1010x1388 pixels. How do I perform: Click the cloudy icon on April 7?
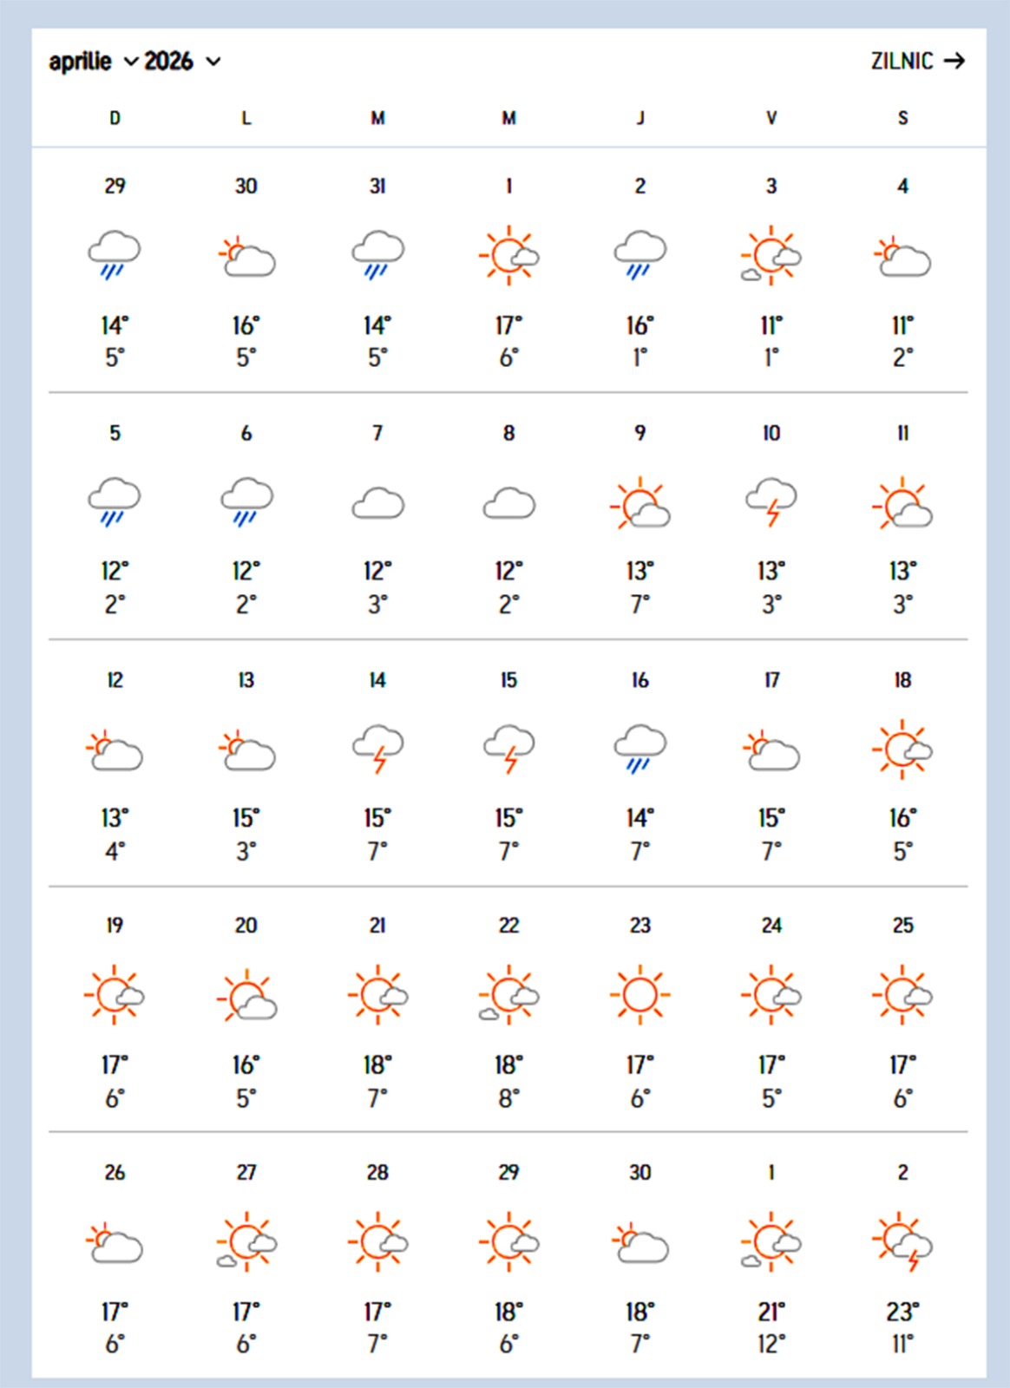[x=377, y=503]
